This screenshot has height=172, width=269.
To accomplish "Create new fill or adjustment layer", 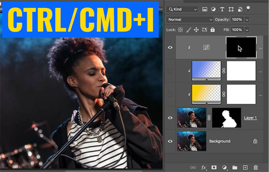I will 225,167.
